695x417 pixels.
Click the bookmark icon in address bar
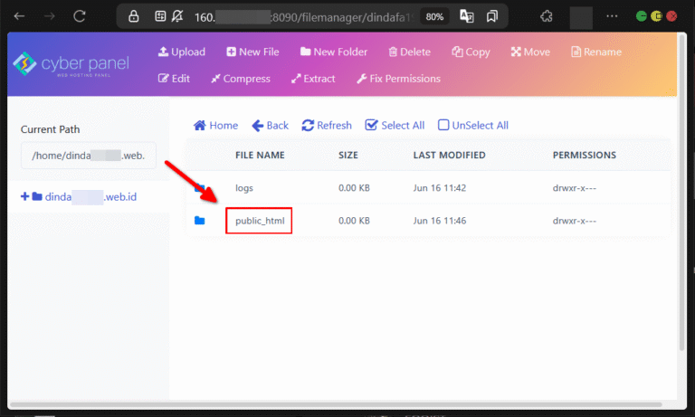tap(492, 17)
